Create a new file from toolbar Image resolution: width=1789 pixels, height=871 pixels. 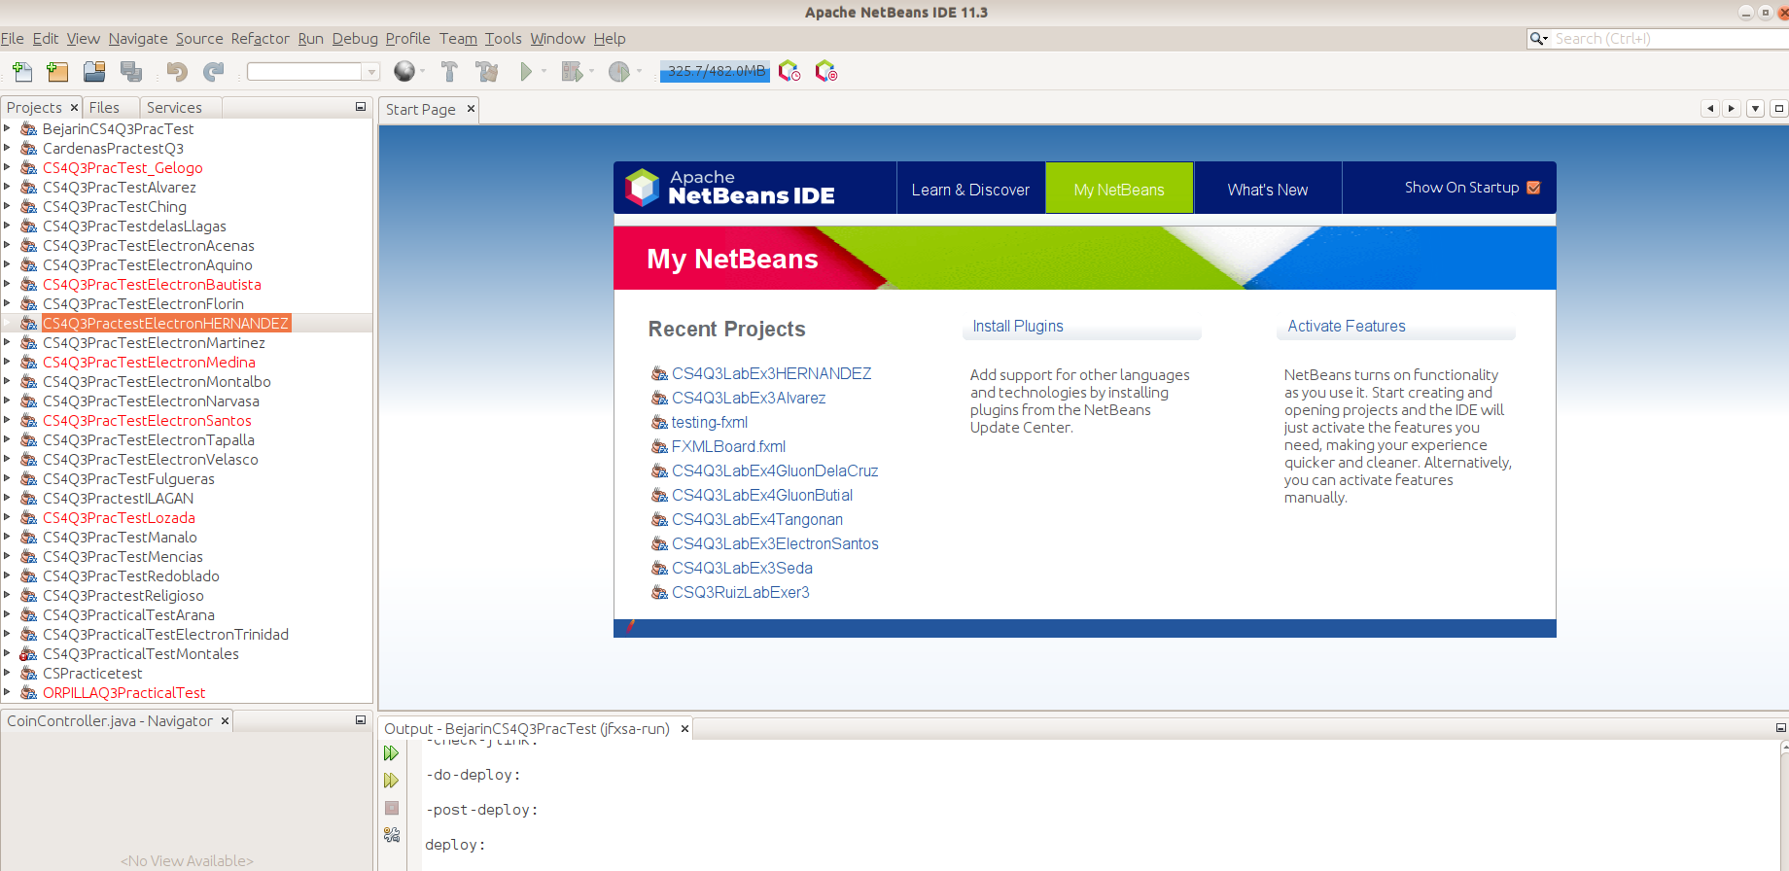tap(22, 72)
